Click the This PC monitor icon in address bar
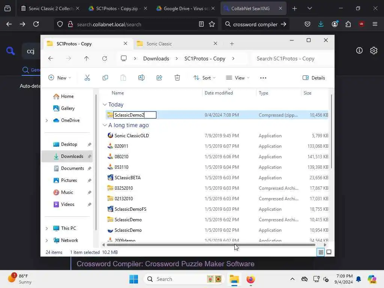This screenshot has height=288, width=384. click(x=124, y=58)
